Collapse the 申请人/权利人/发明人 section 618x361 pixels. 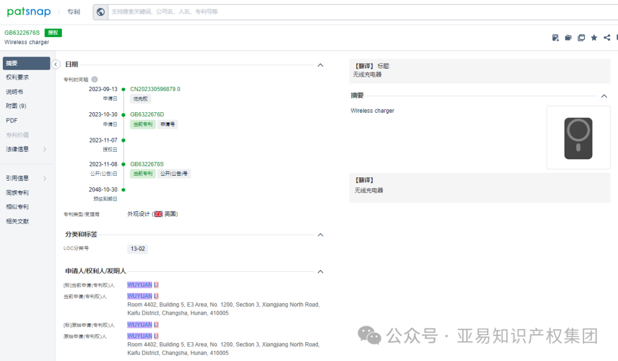[320, 271]
